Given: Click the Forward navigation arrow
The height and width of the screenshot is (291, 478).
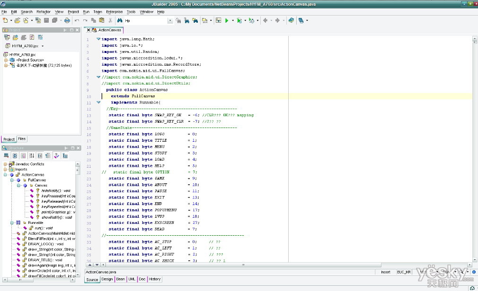Looking at the screenshot, I should 277,20.
